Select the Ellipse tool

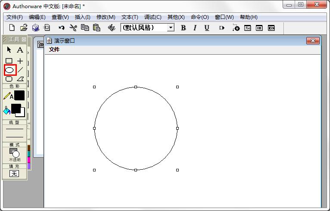[9, 70]
